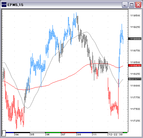143x138 pixels.
Task: Maximize the EPM5,15 chart window
Action: (131, 5)
